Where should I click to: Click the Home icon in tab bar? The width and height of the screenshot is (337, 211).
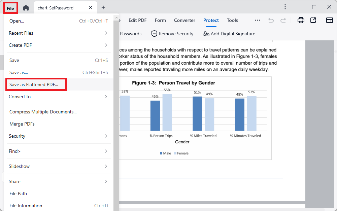click(26, 8)
